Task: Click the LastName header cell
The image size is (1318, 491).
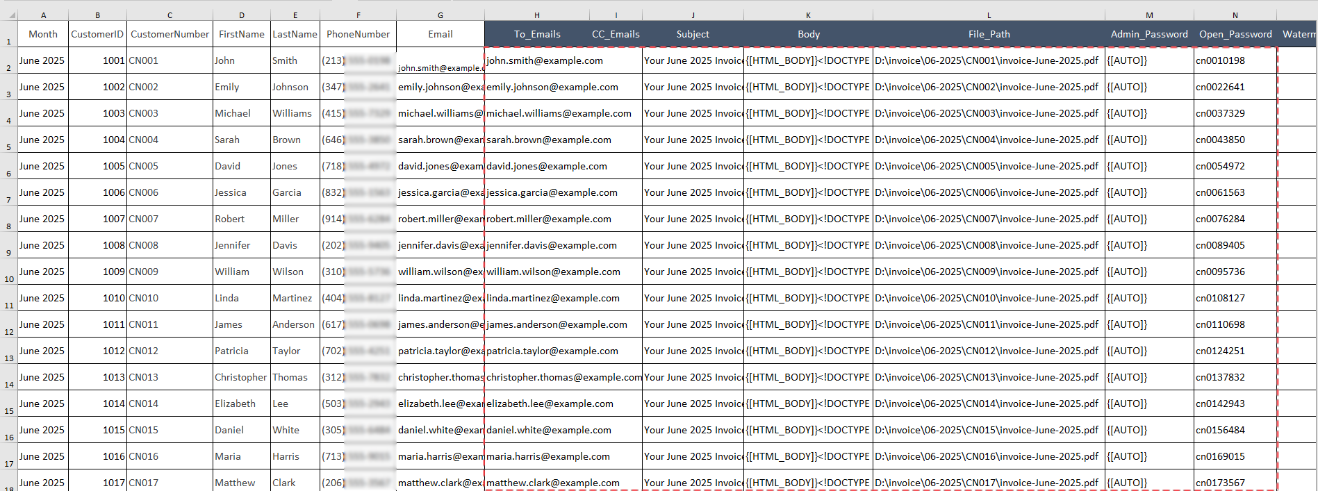Action: (295, 34)
